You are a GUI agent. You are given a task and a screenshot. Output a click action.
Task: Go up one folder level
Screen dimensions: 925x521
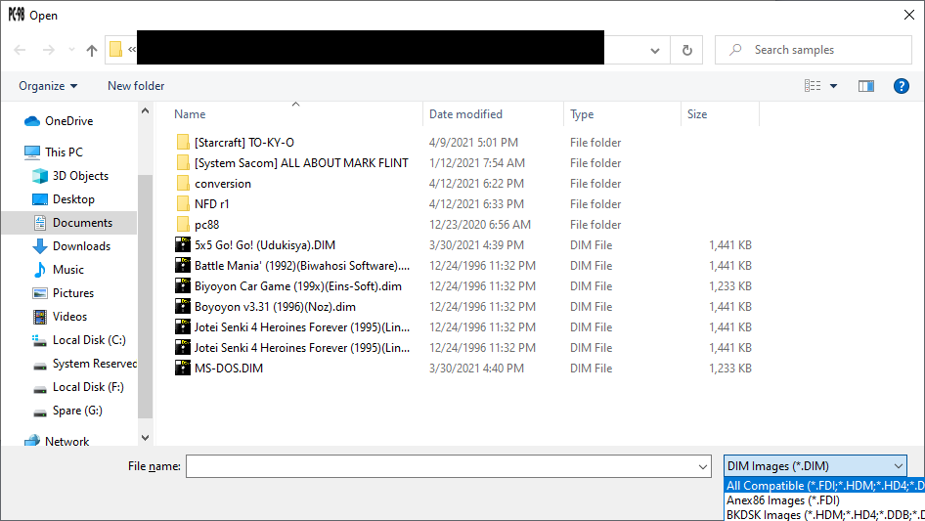point(92,50)
